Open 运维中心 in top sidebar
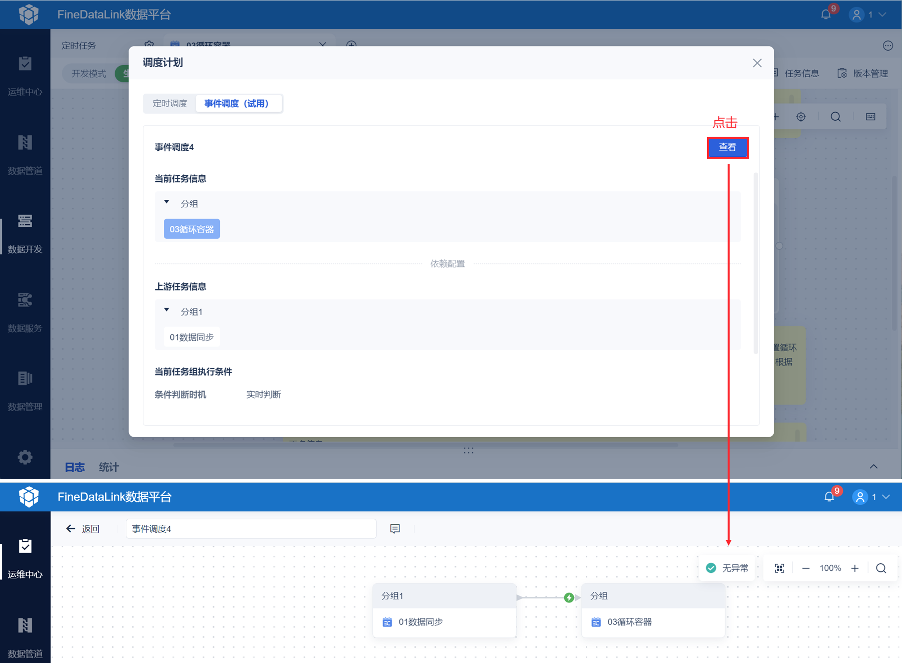This screenshot has height=663, width=902. pyautogui.click(x=25, y=75)
